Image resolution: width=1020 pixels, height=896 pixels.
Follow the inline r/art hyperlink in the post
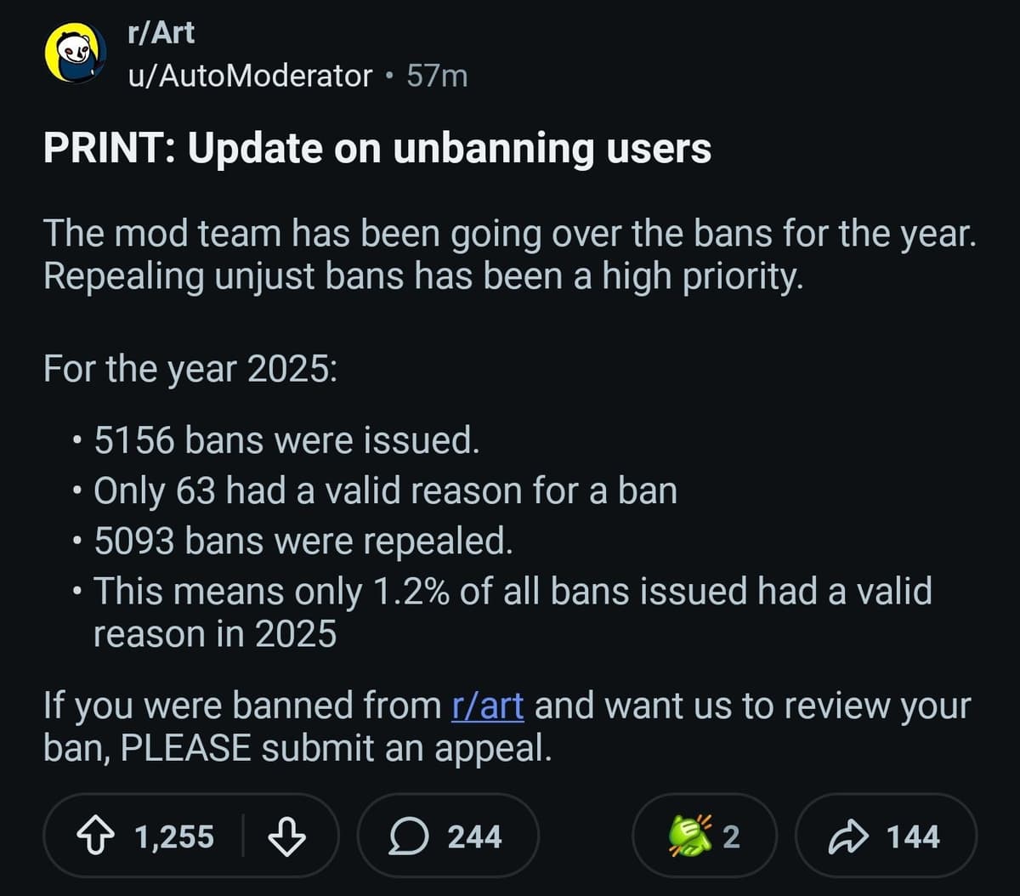tap(489, 705)
